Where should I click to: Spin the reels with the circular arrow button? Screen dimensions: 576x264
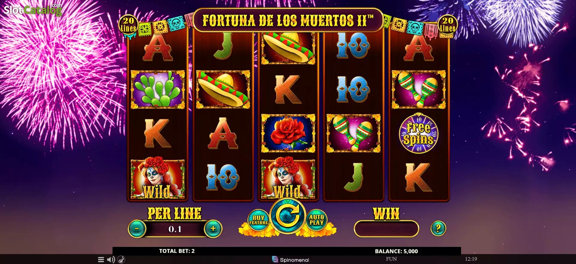(x=288, y=216)
